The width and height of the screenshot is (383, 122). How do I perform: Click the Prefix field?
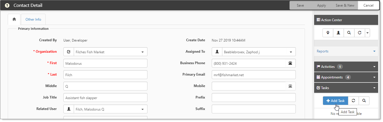click(254, 98)
